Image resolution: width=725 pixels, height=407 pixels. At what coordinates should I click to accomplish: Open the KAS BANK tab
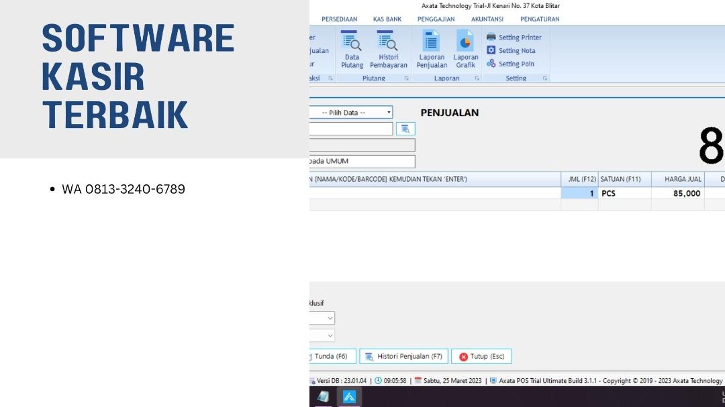coord(387,19)
